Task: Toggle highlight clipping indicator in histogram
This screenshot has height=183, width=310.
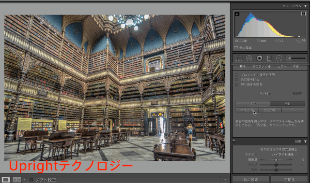Action: click(303, 14)
